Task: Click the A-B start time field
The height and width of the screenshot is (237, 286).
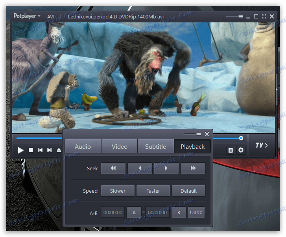Action: coord(113,212)
